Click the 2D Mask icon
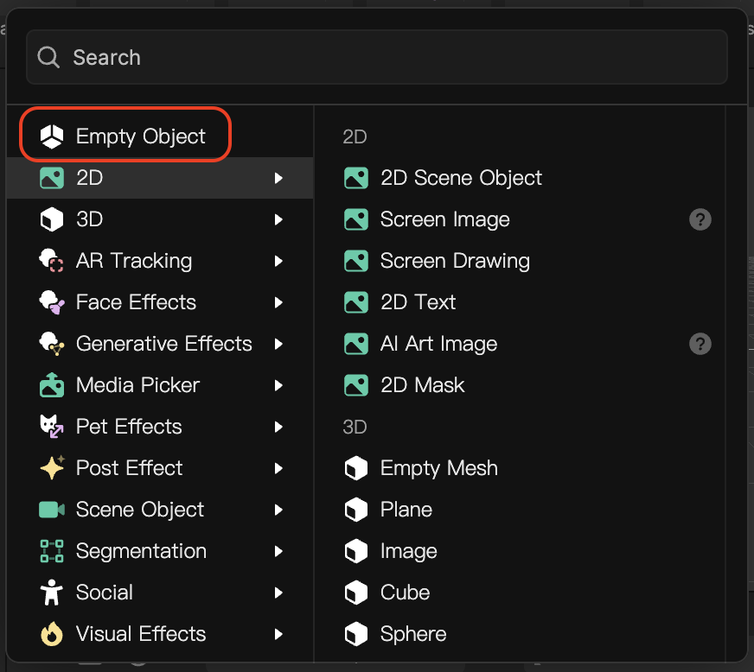 coord(356,385)
